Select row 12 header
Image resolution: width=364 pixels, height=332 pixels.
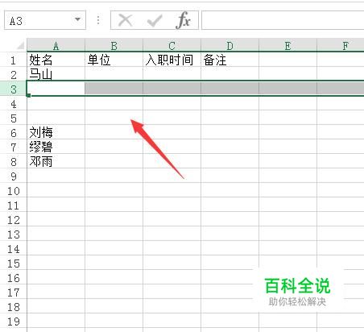pyautogui.click(x=14, y=220)
